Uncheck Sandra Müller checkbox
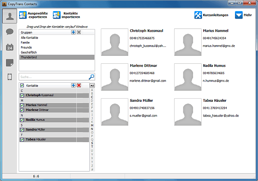This screenshot has height=181, width=258. point(22,130)
